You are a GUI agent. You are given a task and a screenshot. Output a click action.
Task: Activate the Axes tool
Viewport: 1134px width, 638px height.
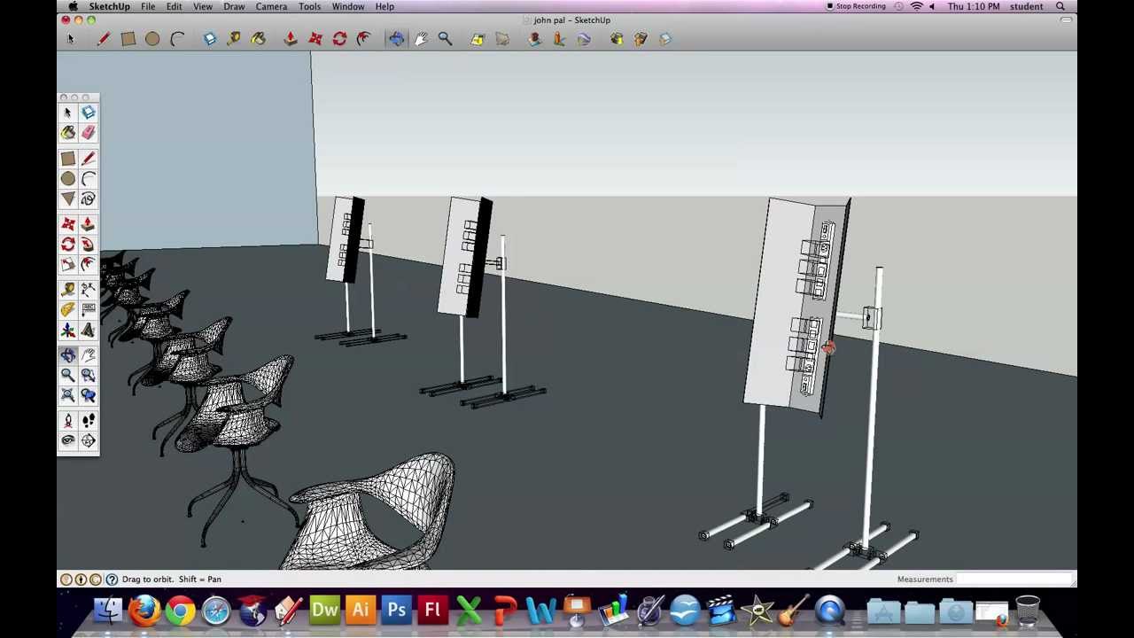pos(68,331)
